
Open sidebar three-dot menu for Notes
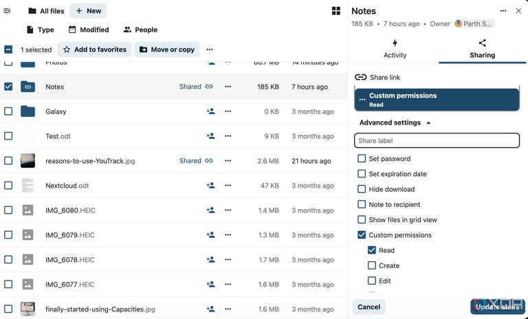(503, 11)
